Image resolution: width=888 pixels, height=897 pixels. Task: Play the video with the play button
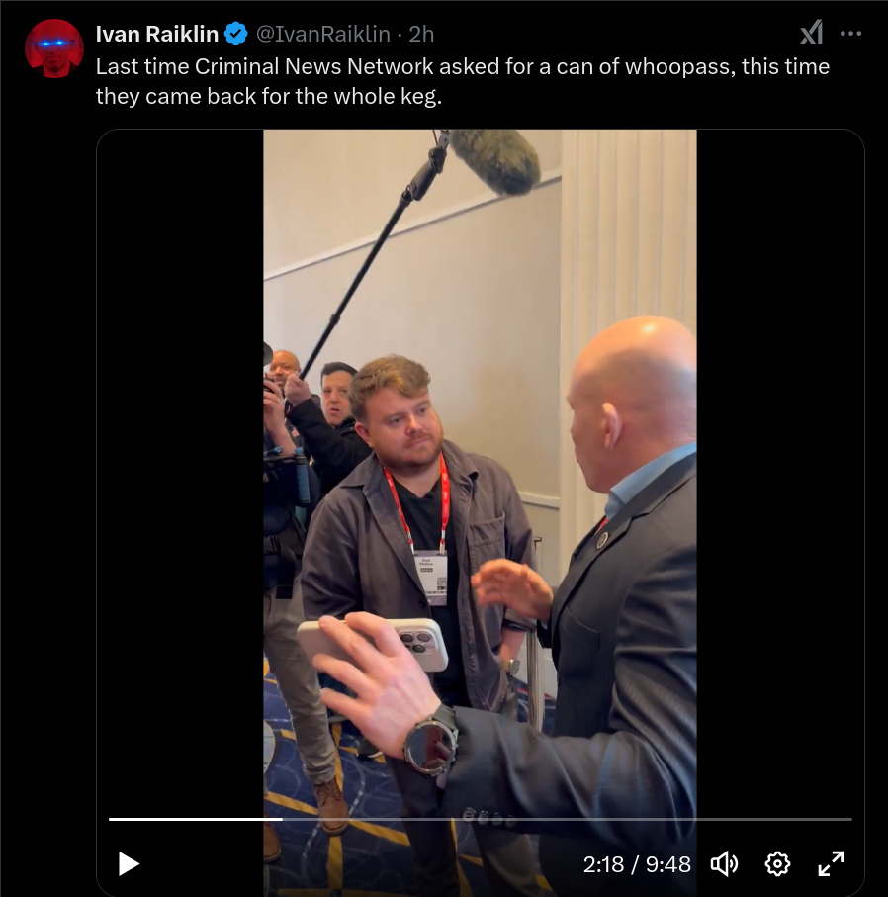click(x=129, y=863)
